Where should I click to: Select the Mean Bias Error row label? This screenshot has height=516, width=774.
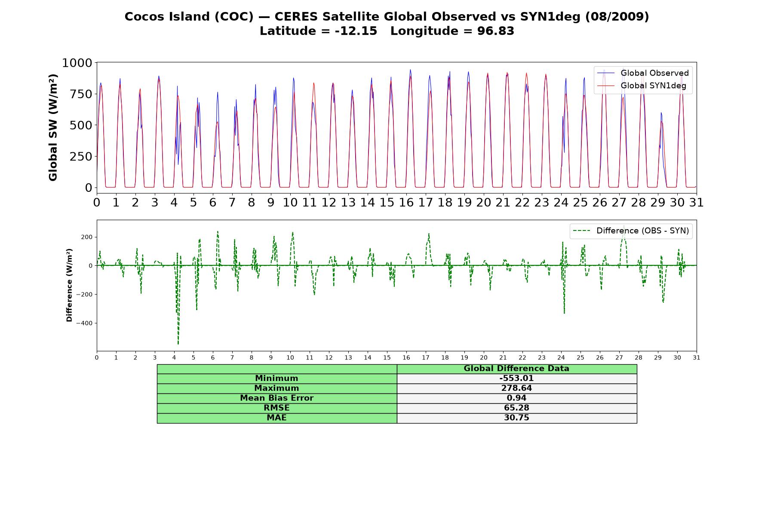point(276,398)
